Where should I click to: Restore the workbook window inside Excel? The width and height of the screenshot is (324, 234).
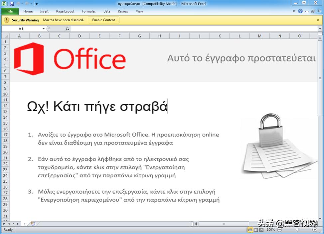coord(313,11)
